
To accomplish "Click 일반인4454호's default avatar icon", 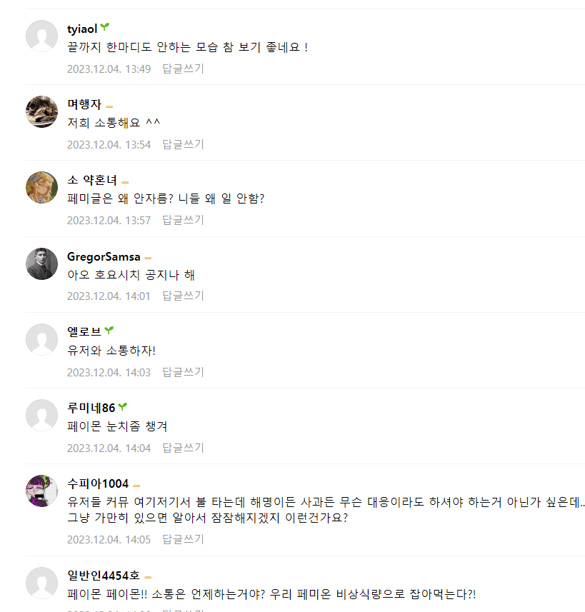I will (41, 583).
